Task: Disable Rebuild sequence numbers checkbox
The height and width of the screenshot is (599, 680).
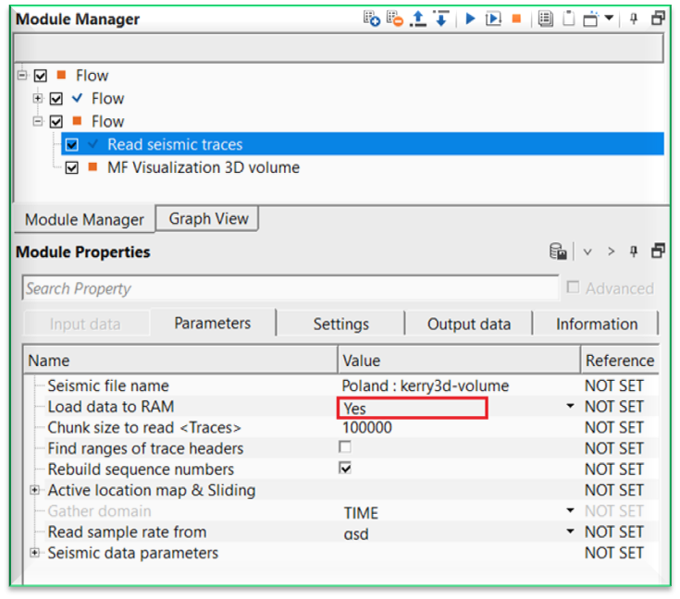Action: 345,469
